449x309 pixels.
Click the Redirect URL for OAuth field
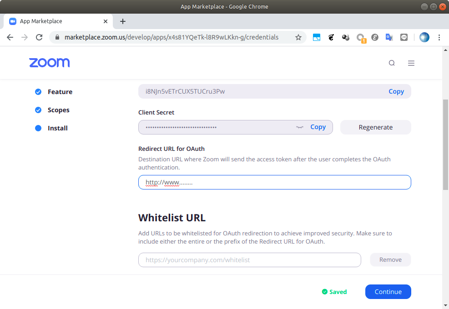(x=275, y=182)
